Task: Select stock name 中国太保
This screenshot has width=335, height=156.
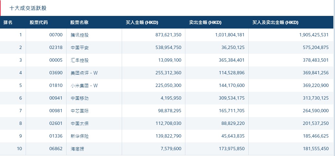Action: 80,123
